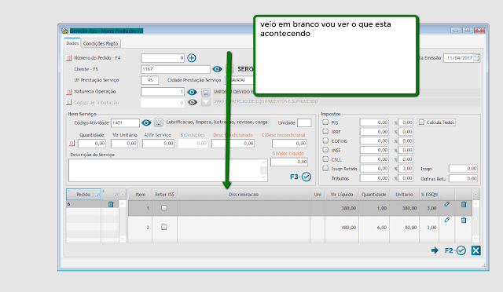This screenshot has width=503, height=292.
Task: Click the C)Desc Incondicional input field
Action: click(x=289, y=144)
